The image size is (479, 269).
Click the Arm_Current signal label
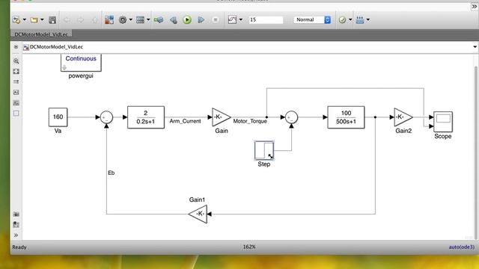[x=185, y=121]
